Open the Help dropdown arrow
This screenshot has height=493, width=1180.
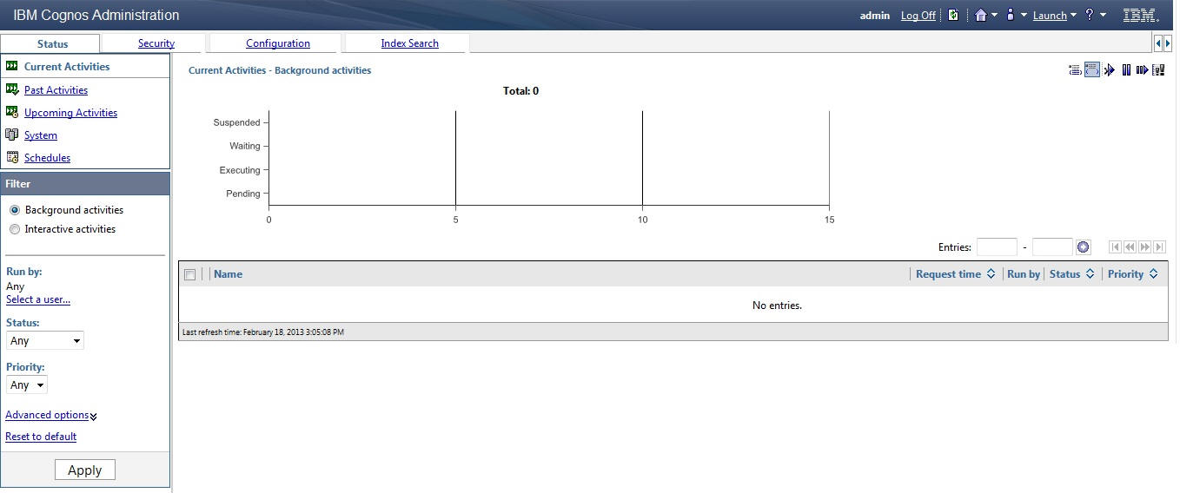[1104, 16]
